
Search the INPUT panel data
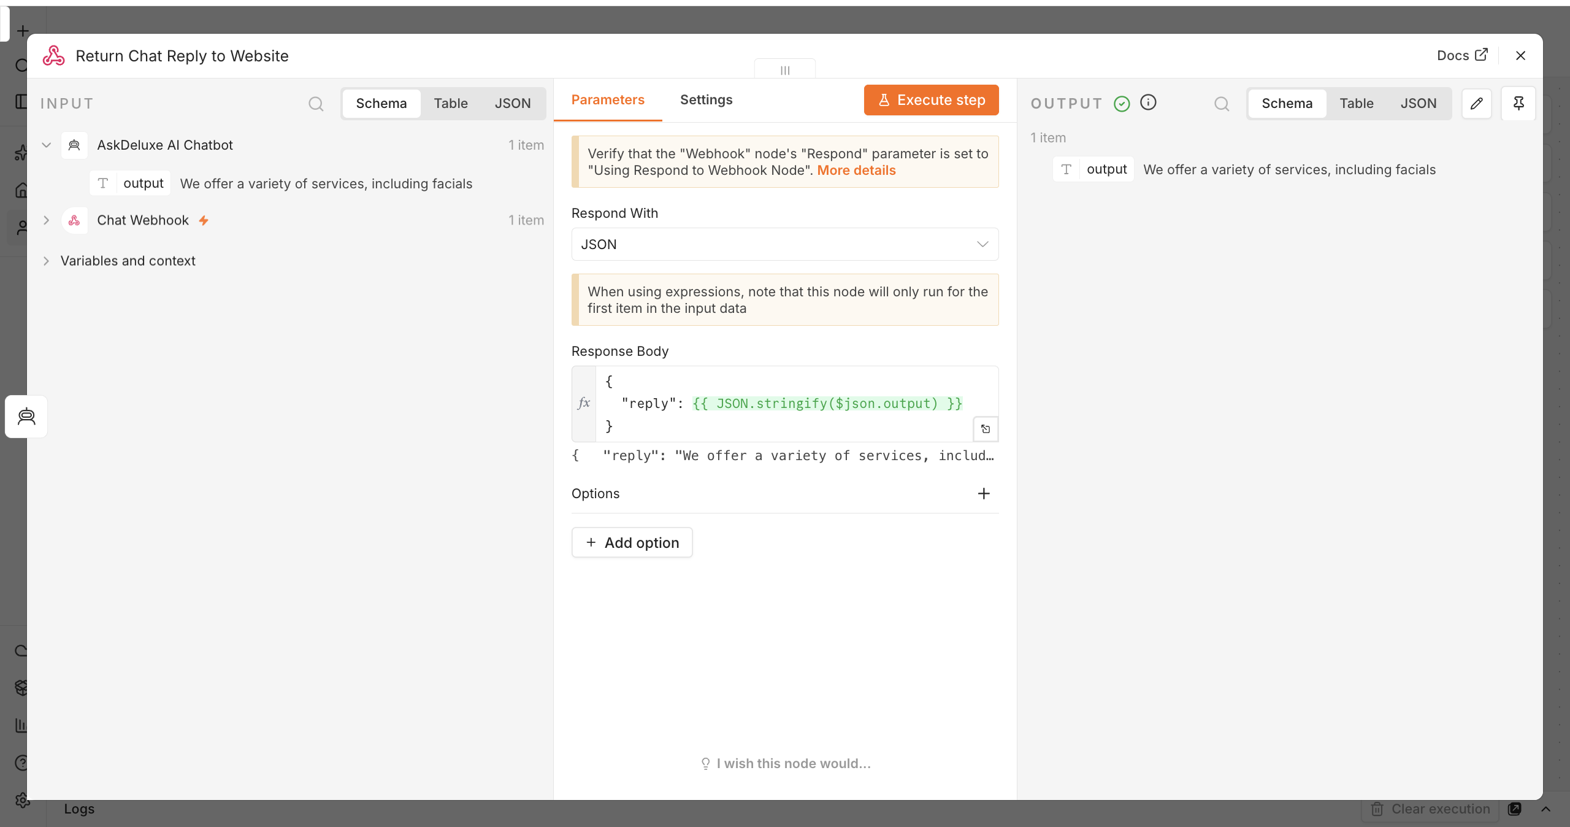(316, 104)
